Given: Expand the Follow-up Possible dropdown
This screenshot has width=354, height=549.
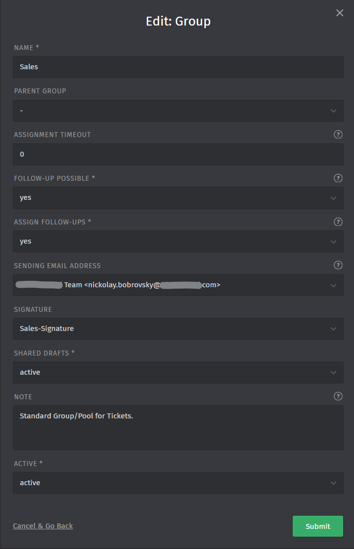Looking at the screenshot, I should [178, 198].
